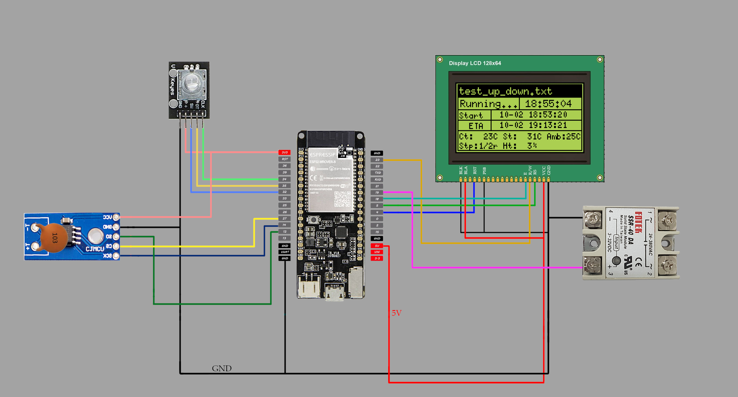This screenshot has width=738, height=397.
Task: Click the red 3V3 pin label
Action: pos(284,152)
